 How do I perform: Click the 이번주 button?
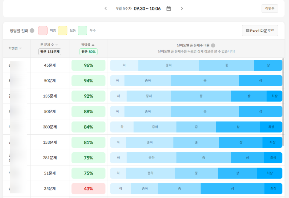270,8
